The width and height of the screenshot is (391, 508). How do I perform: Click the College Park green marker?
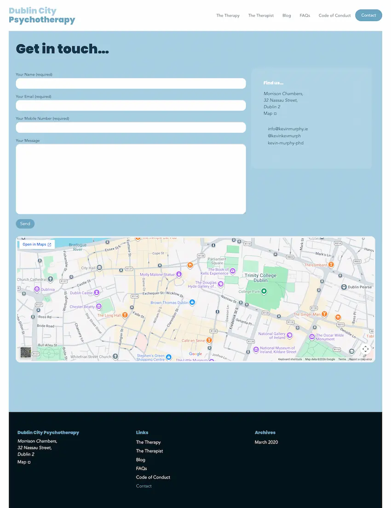coord(264,291)
